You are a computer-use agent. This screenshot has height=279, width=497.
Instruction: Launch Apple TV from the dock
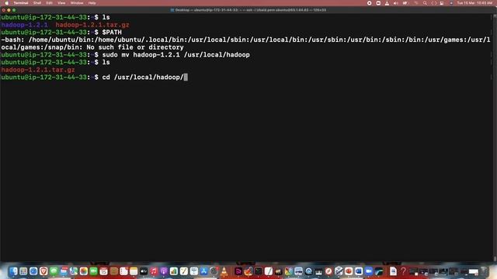[x=144, y=271]
